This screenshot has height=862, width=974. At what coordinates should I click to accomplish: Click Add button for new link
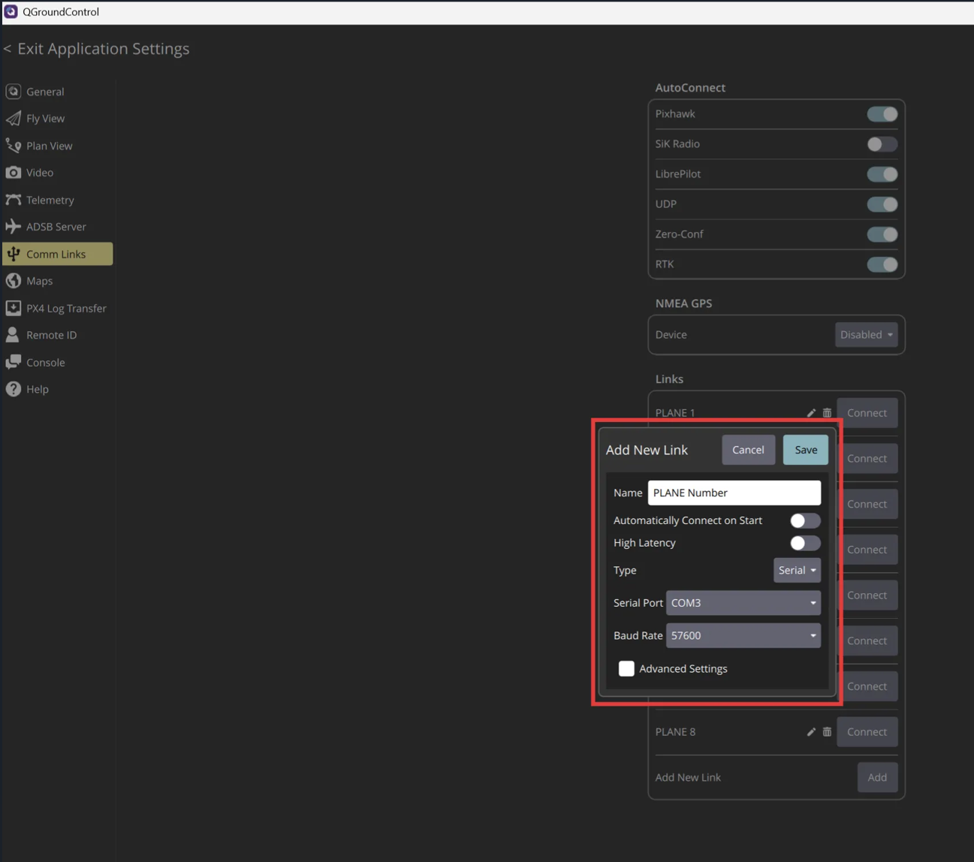click(x=877, y=777)
